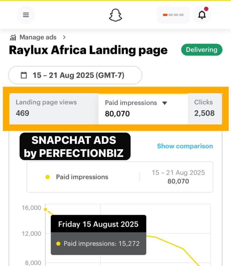Open the hamburger menu
Image resolution: width=231 pixels, height=266 pixels.
click(26, 15)
